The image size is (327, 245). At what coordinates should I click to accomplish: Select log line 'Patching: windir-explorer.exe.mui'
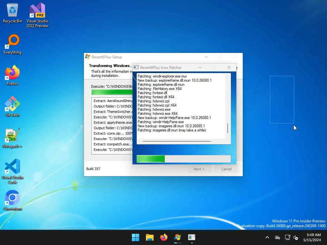tap(162, 76)
